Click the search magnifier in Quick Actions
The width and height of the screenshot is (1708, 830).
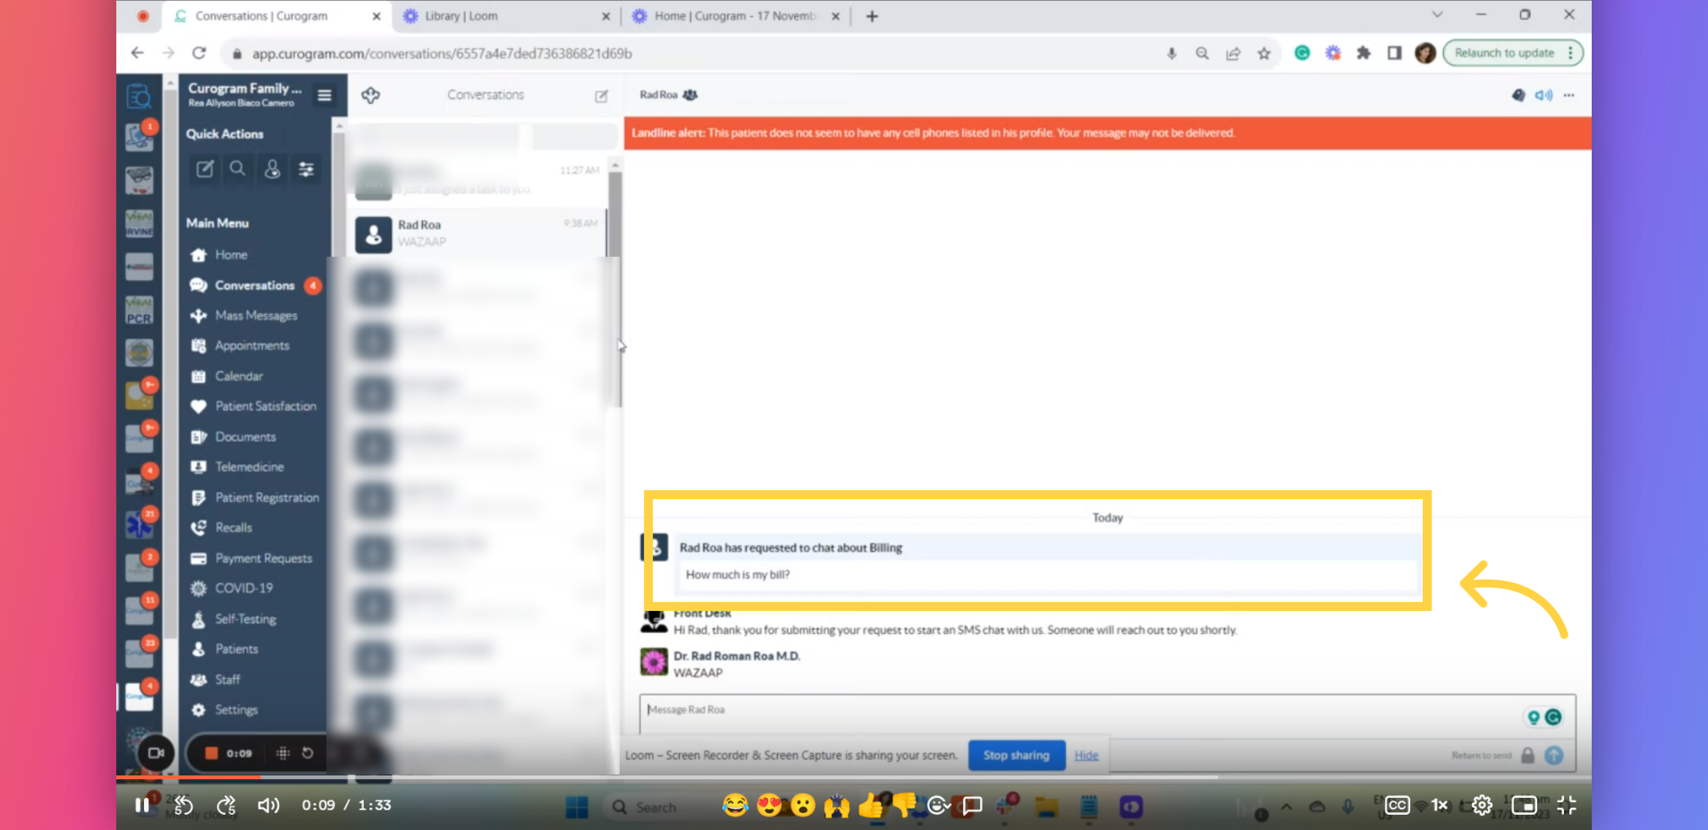click(x=238, y=169)
